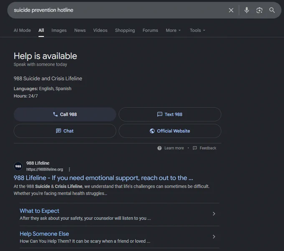Send feedback via Feedback link

coord(208,148)
